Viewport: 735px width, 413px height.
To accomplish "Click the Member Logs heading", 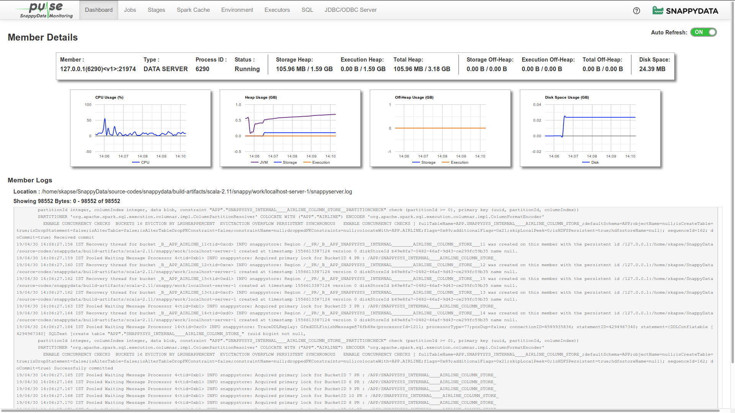I will 30,180.
